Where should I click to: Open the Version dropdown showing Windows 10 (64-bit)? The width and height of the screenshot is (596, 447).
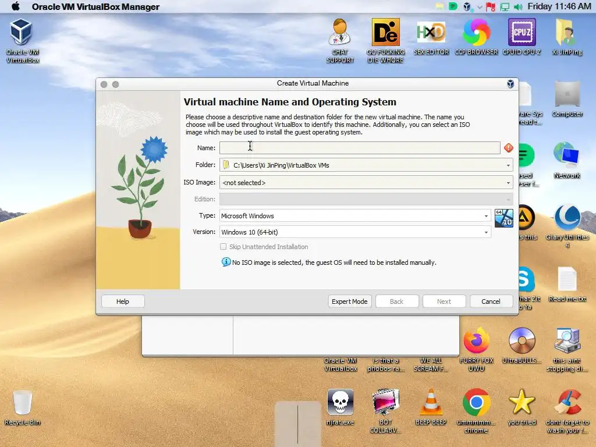[355, 232]
